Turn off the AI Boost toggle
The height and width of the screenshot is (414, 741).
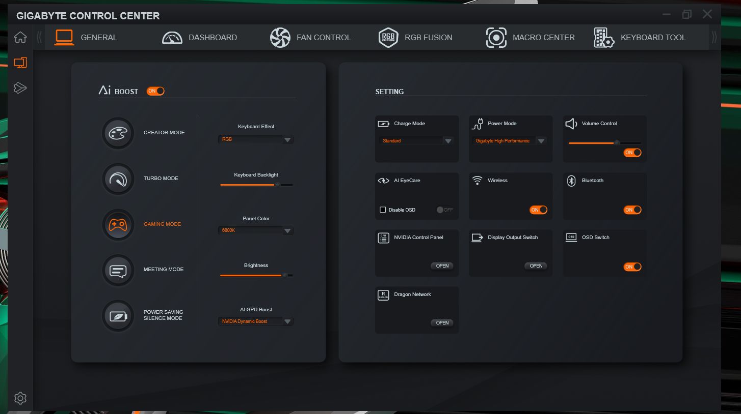[x=155, y=91]
